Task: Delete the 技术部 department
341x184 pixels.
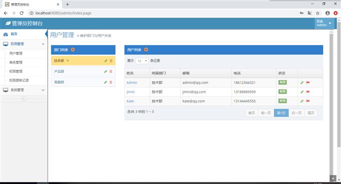Action: (x=111, y=61)
